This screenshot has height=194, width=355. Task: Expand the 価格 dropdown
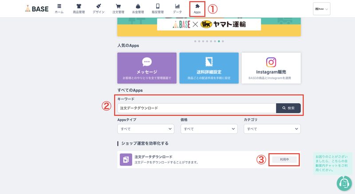coord(209,129)
